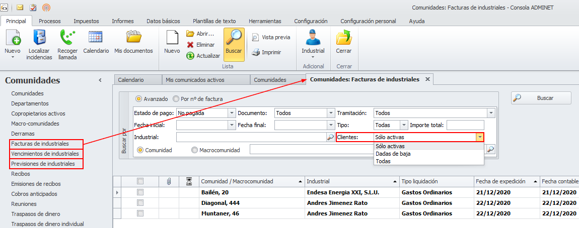
Task: Choose Dadas de baja option
Action: pos(428,154)
